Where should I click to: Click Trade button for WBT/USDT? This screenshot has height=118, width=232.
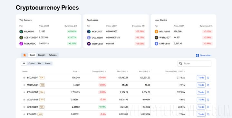coord(201,85)
